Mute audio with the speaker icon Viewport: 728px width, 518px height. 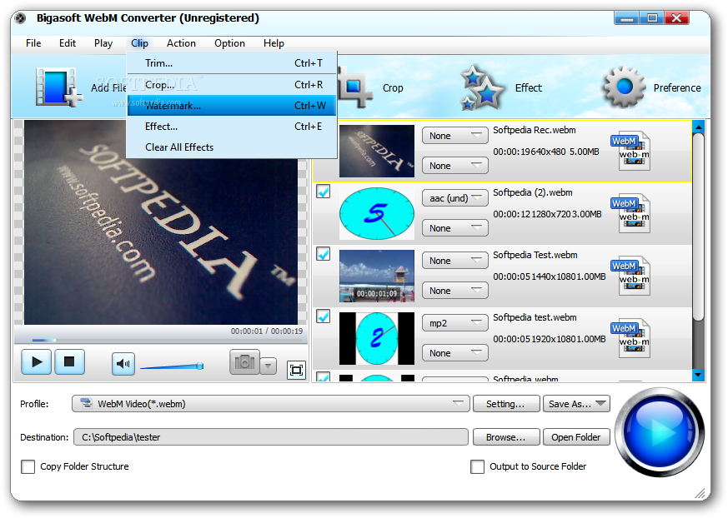coord(123,364)
